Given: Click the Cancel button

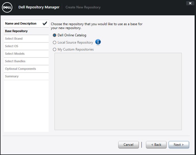Looking at the screenshot, I should pyautogui.click(x=128, y=145).
